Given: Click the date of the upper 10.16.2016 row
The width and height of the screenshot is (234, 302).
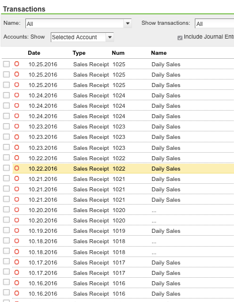Looking at the screenshot, I should click(43, 284).
